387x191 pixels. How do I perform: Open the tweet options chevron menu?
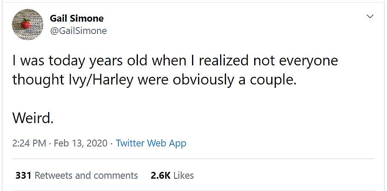coord(370,17)
